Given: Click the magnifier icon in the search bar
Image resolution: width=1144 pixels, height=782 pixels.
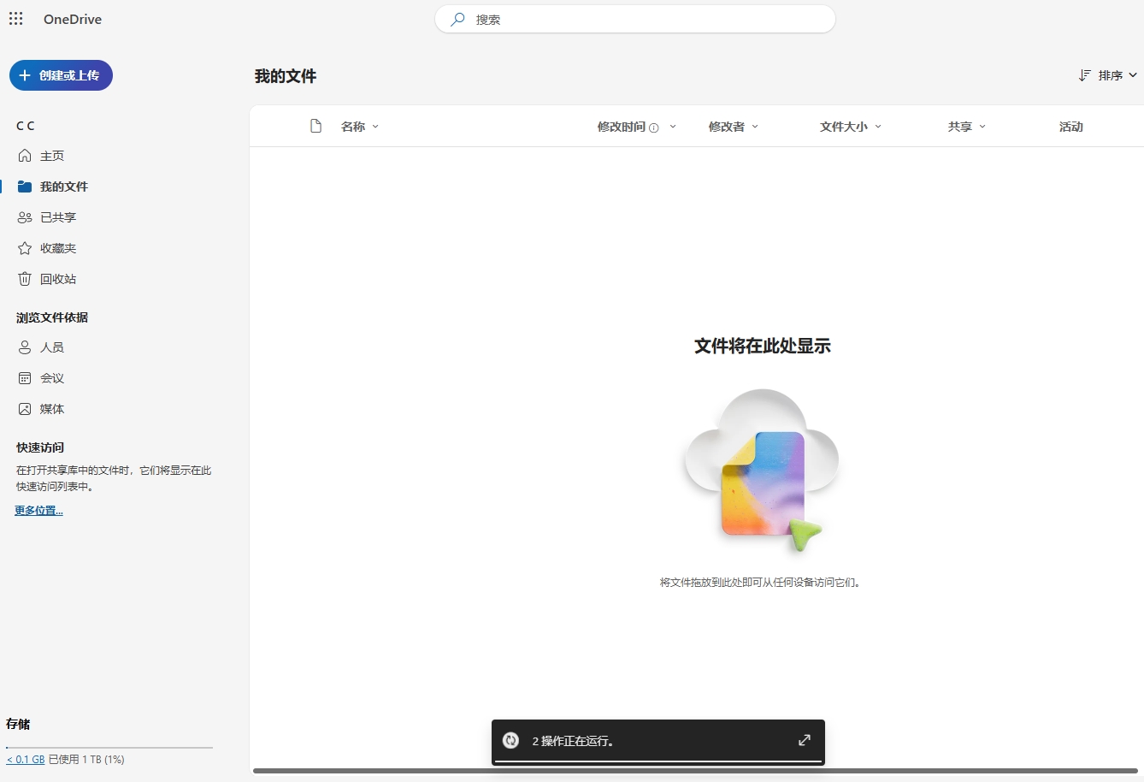Looking at the screenshot, I should pos(457,18).
